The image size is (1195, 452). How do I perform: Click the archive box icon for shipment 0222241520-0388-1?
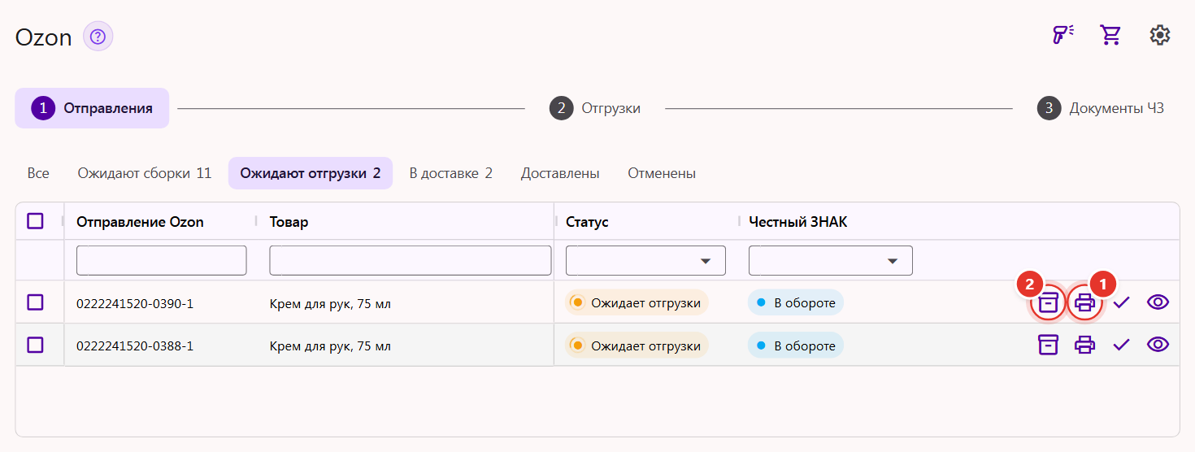coord(1049,345)
